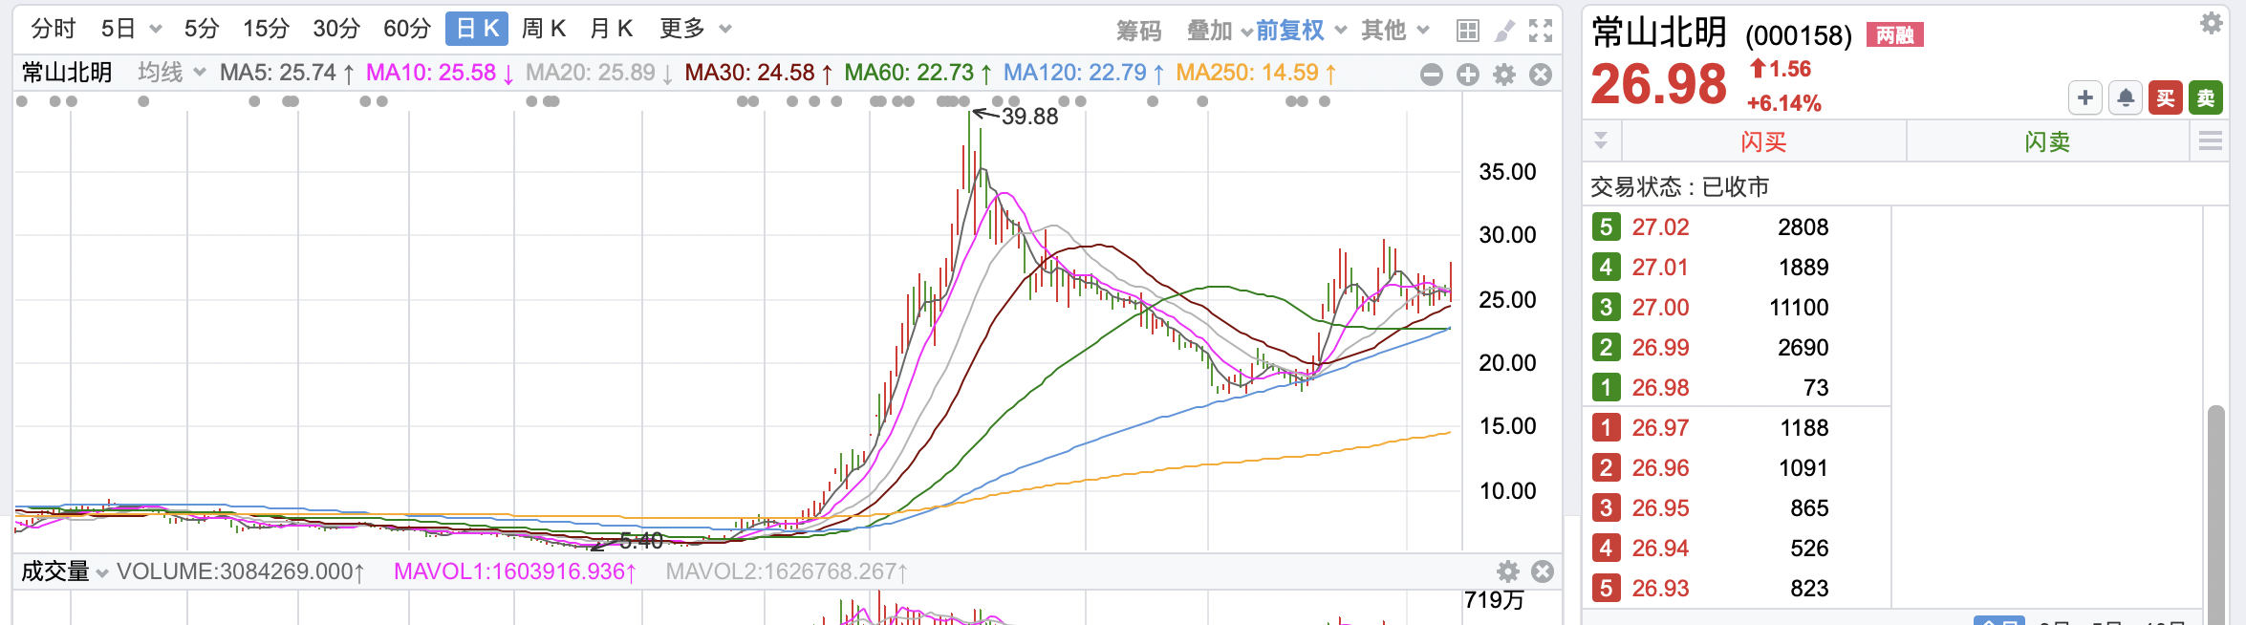Add stock to watchlist with plus button

pos(2085,97)
